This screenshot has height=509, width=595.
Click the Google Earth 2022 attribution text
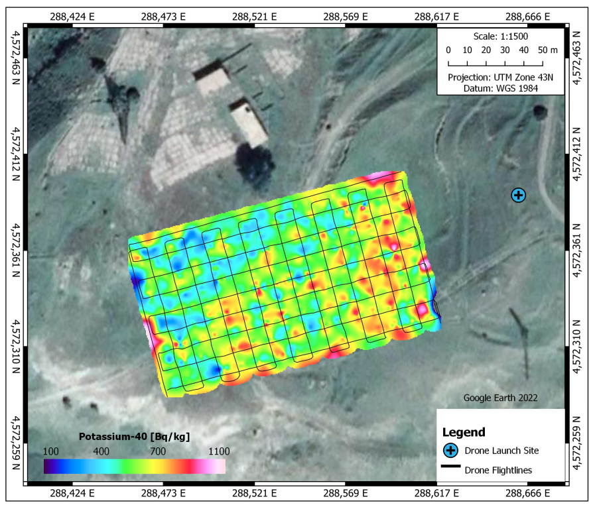point(502,398)
